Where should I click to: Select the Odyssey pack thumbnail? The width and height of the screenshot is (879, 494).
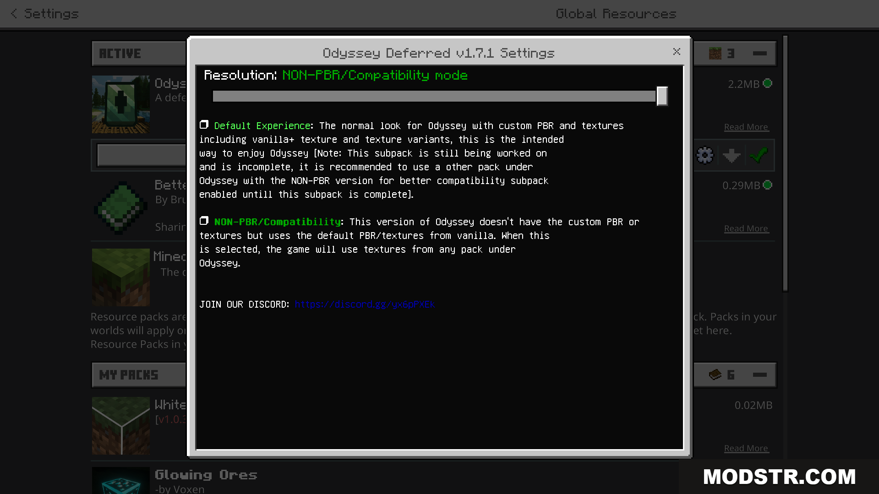click(x=121, y=104)
